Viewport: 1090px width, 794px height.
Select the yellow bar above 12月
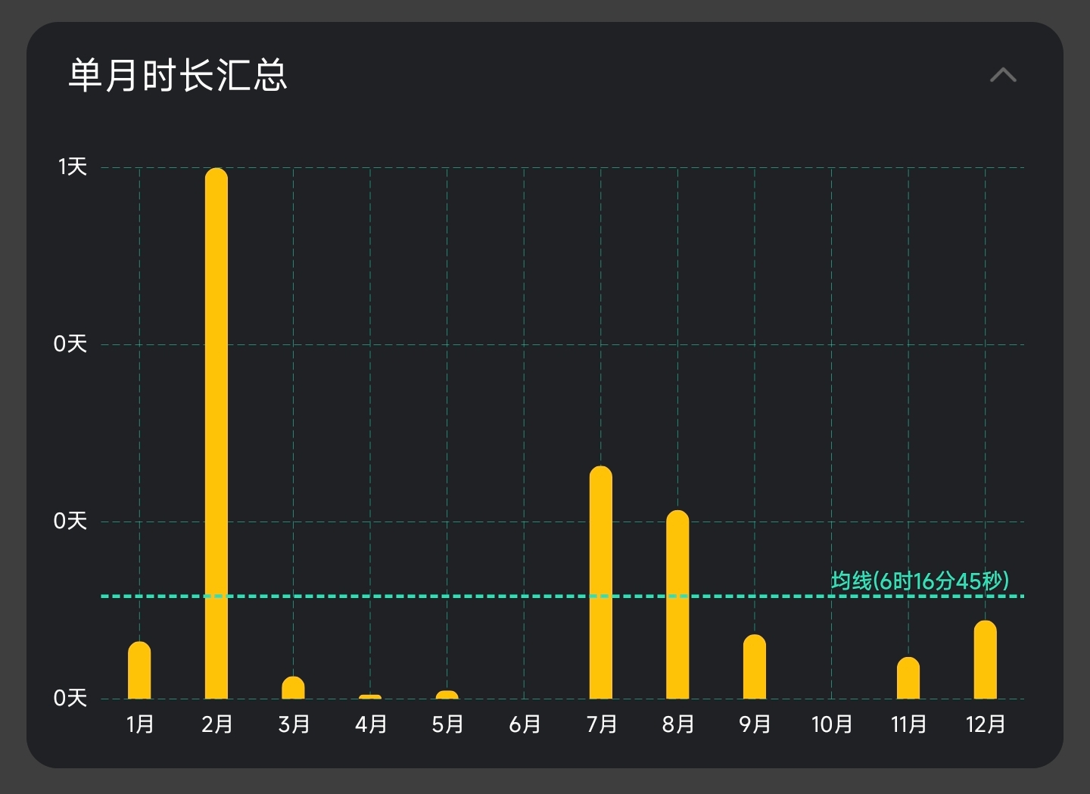point(985,660)
